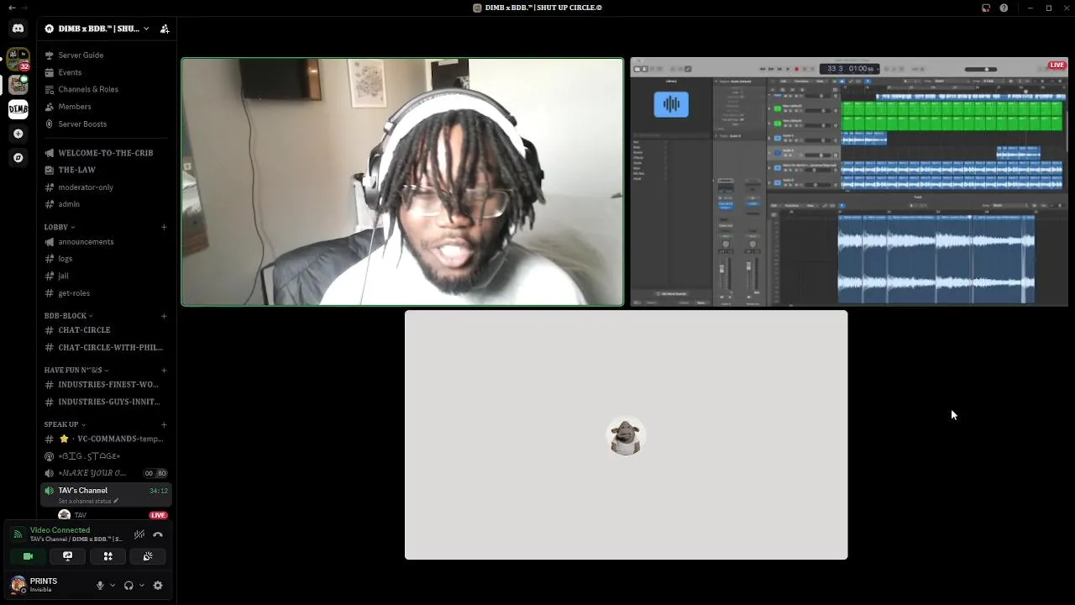This screenshot has width=1075, height=605.
Task: Share your screen button
Action: (68, 556)
